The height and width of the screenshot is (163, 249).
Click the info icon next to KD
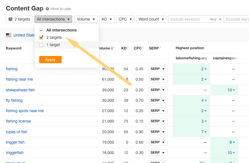pos(128,47)
